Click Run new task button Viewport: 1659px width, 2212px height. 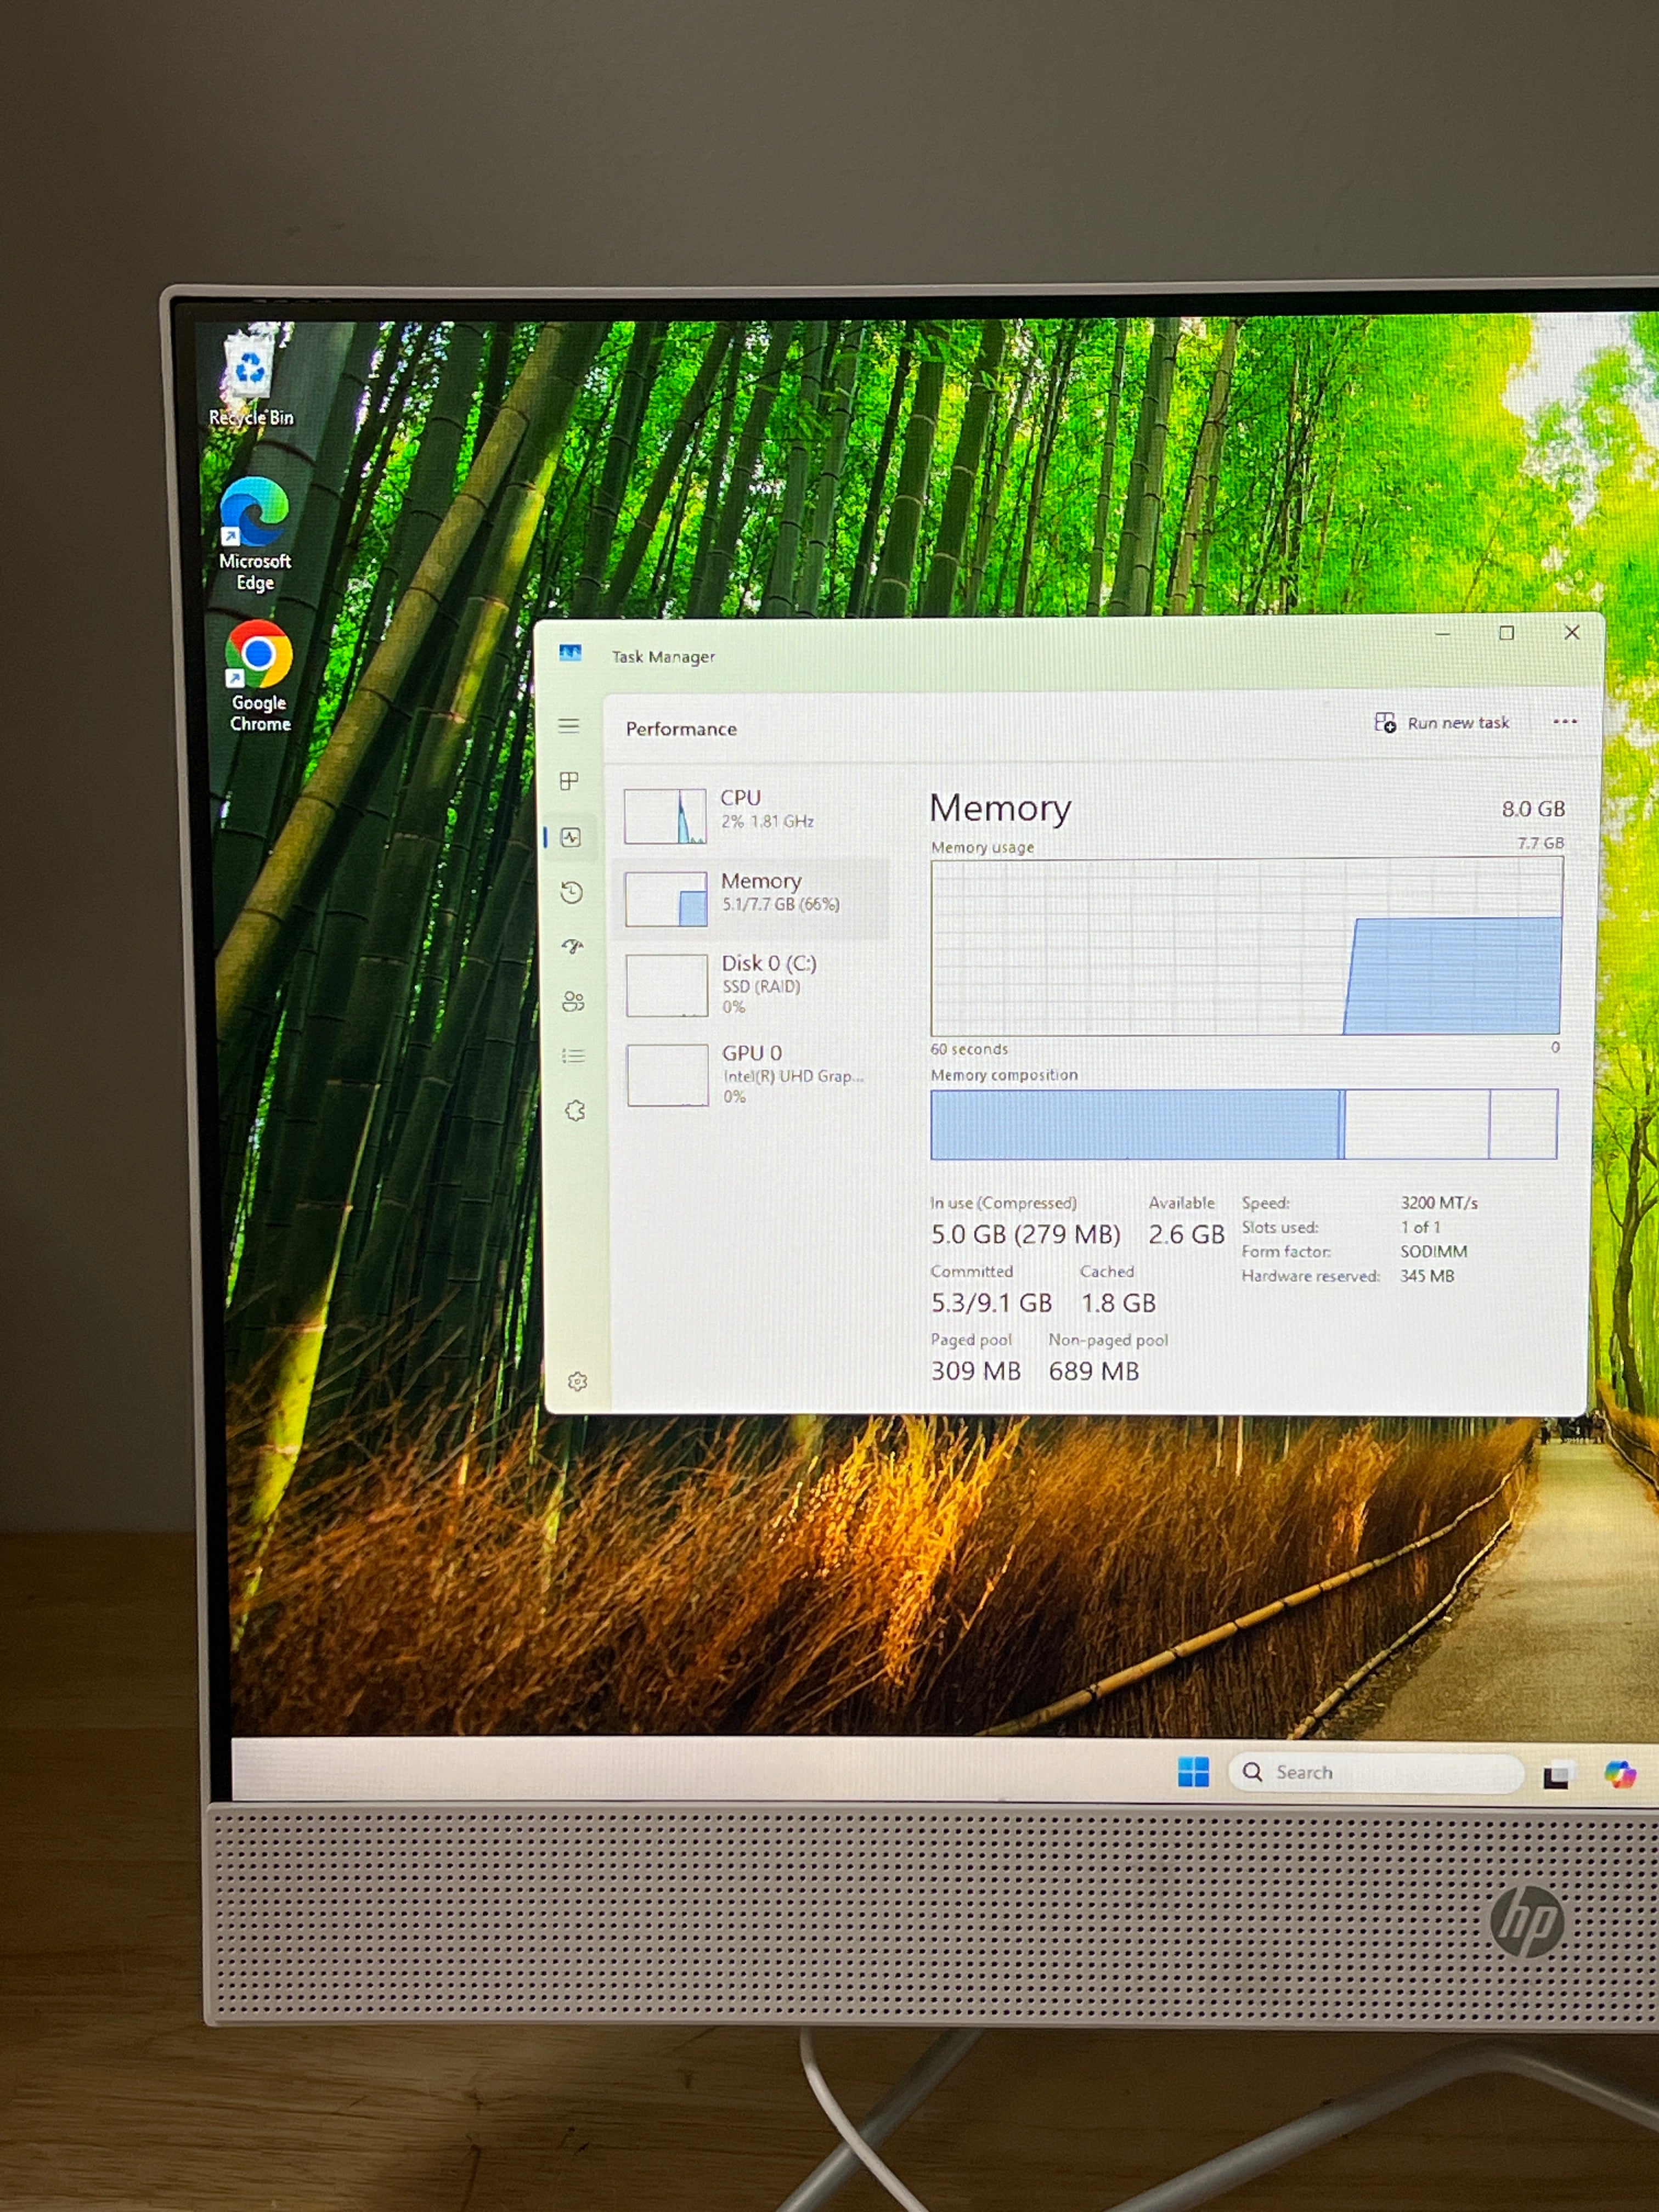(x=1441, y=722)
